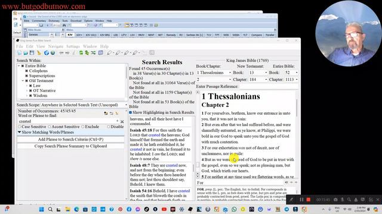Viewport: 382px width, 214px height.
Task: Click the history back arrow icon
Action: [x=61, y=53]
